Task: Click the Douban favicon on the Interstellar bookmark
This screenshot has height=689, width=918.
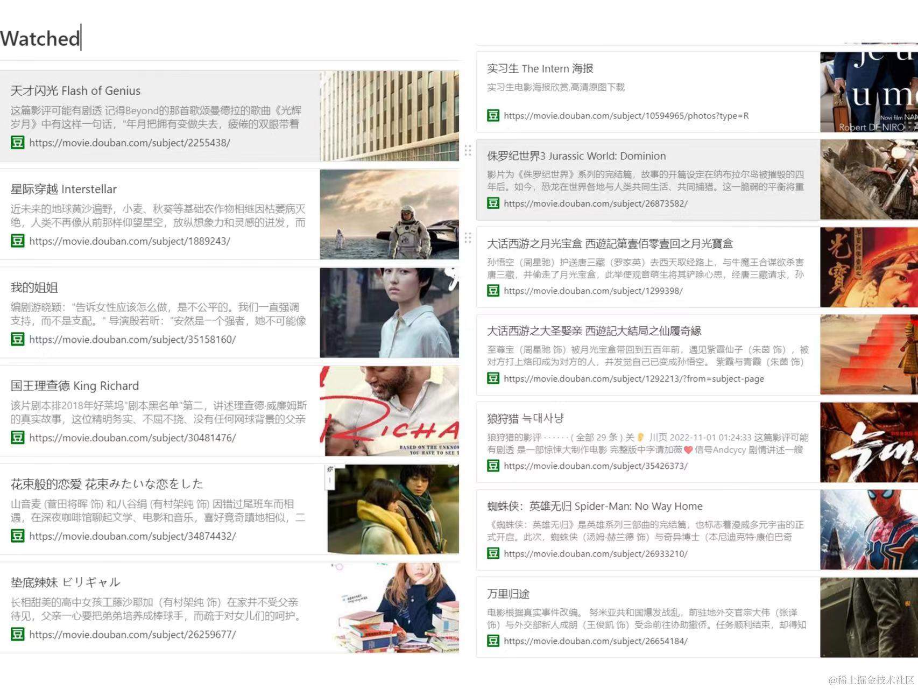Action: pyautogui.click(x=18, y=241)
